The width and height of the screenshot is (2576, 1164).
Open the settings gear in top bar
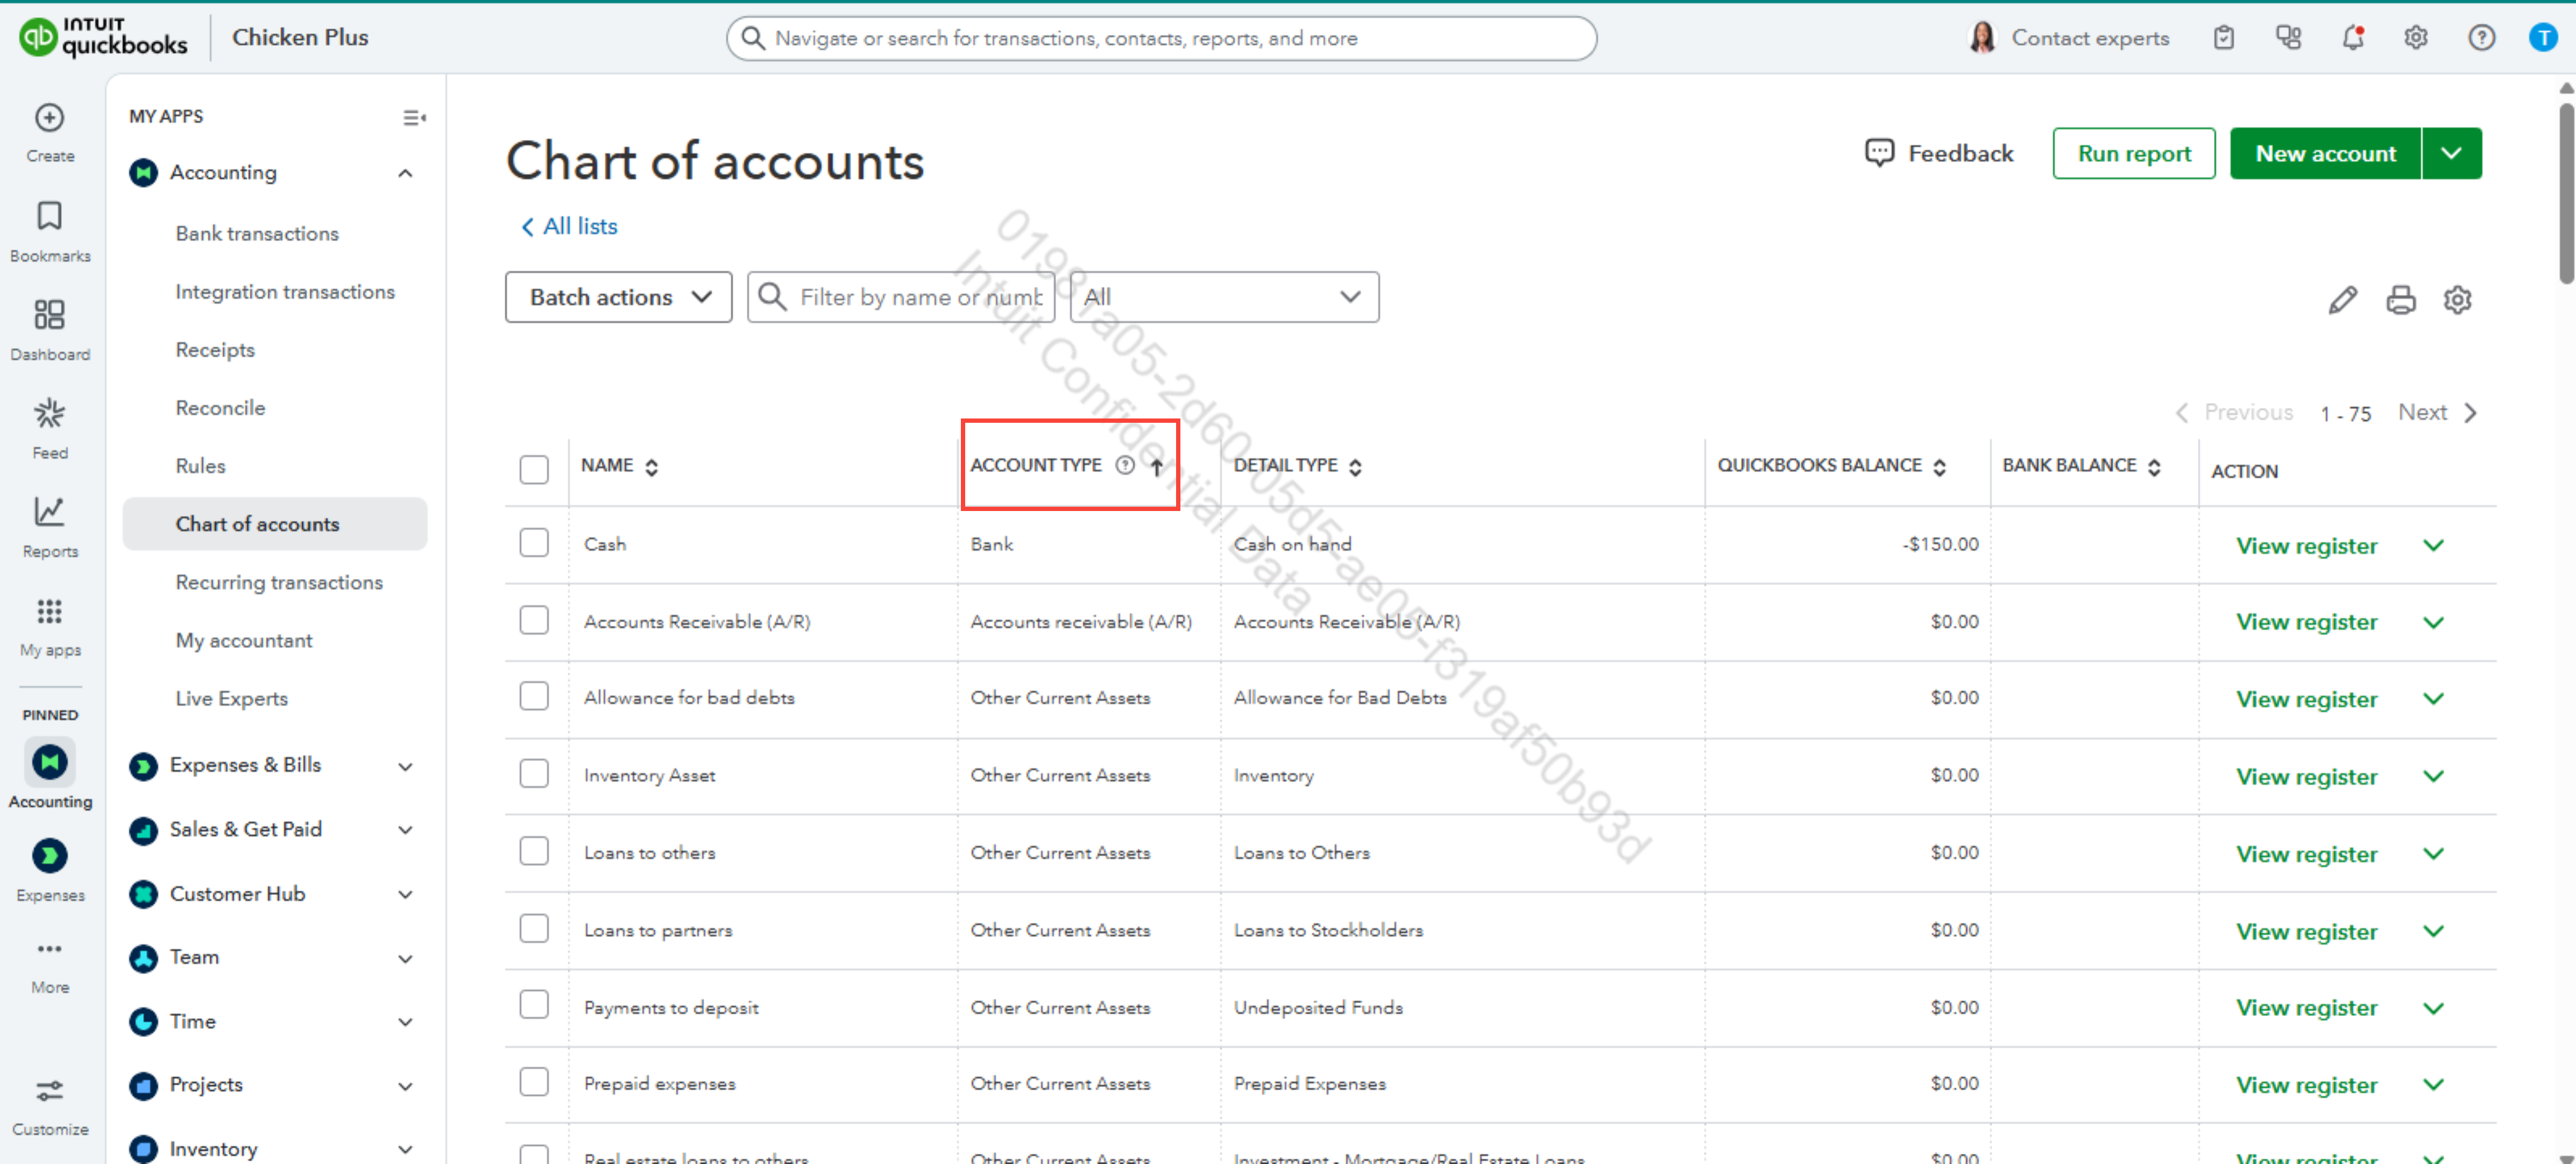tap(2415, 38)
